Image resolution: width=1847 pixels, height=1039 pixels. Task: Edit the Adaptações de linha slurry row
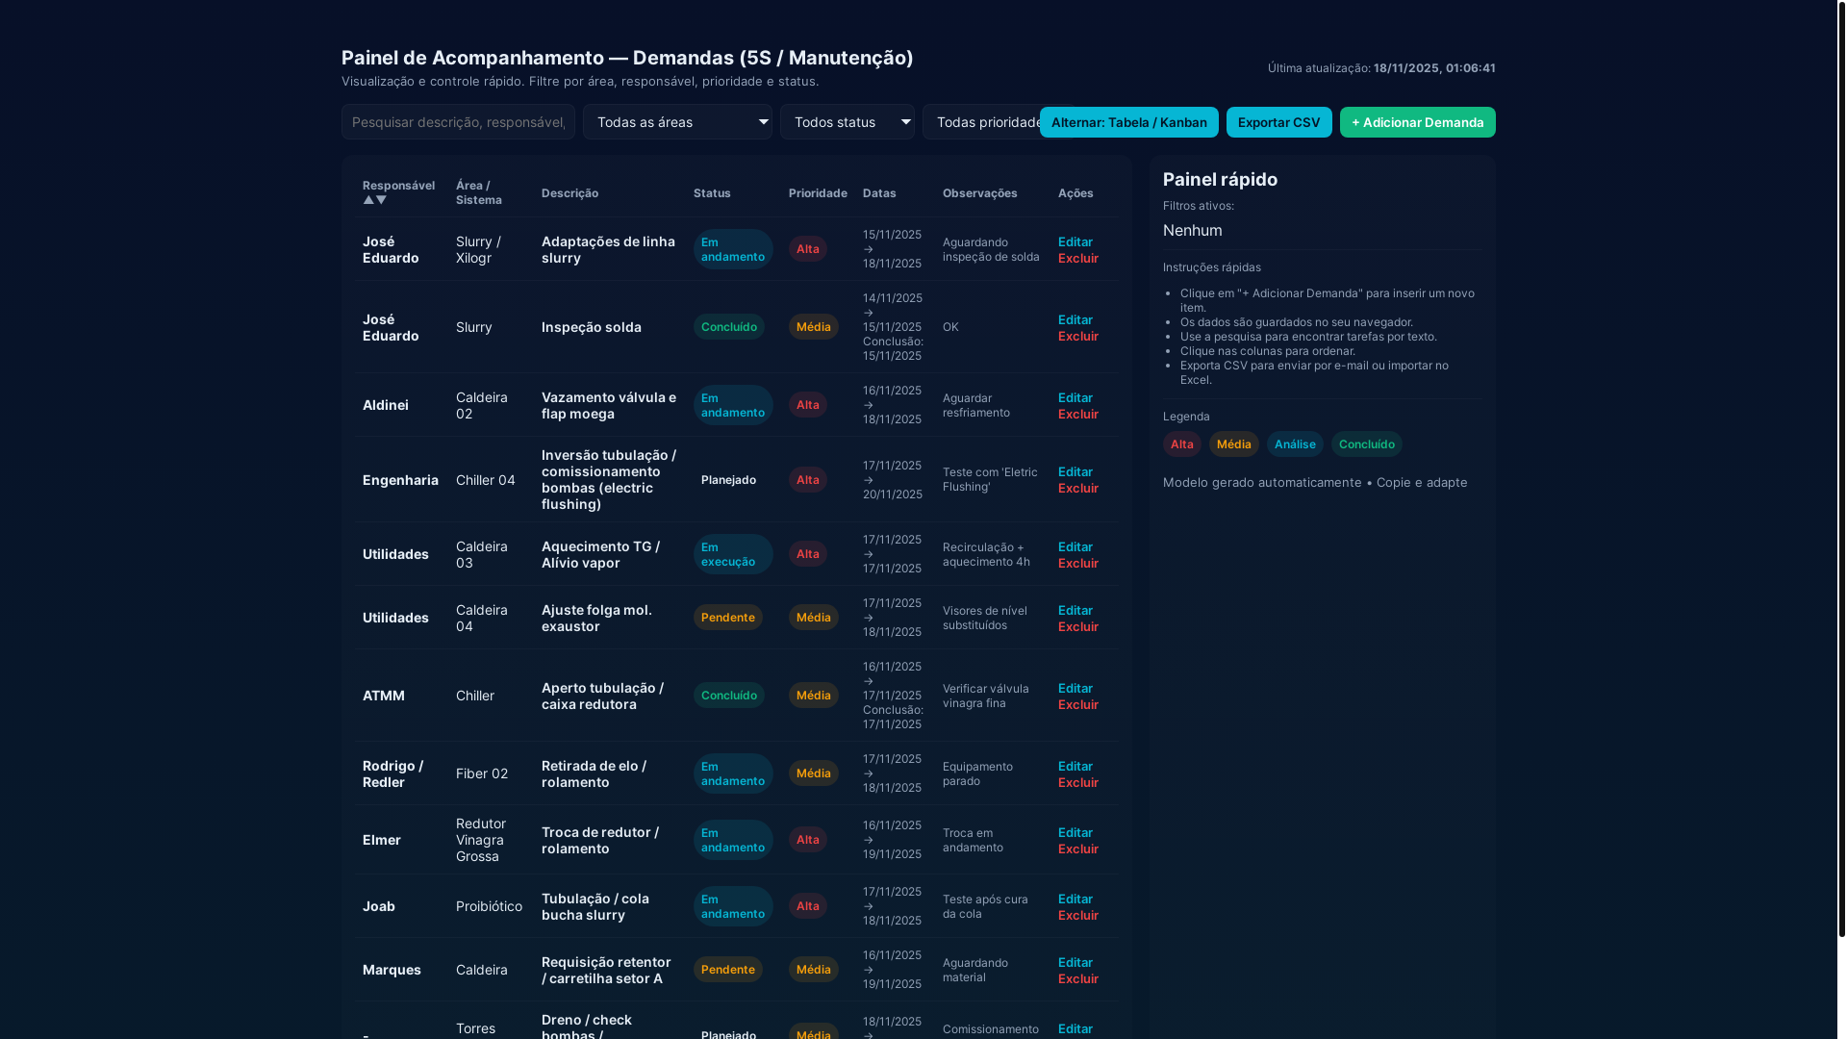coord(1075,241)
